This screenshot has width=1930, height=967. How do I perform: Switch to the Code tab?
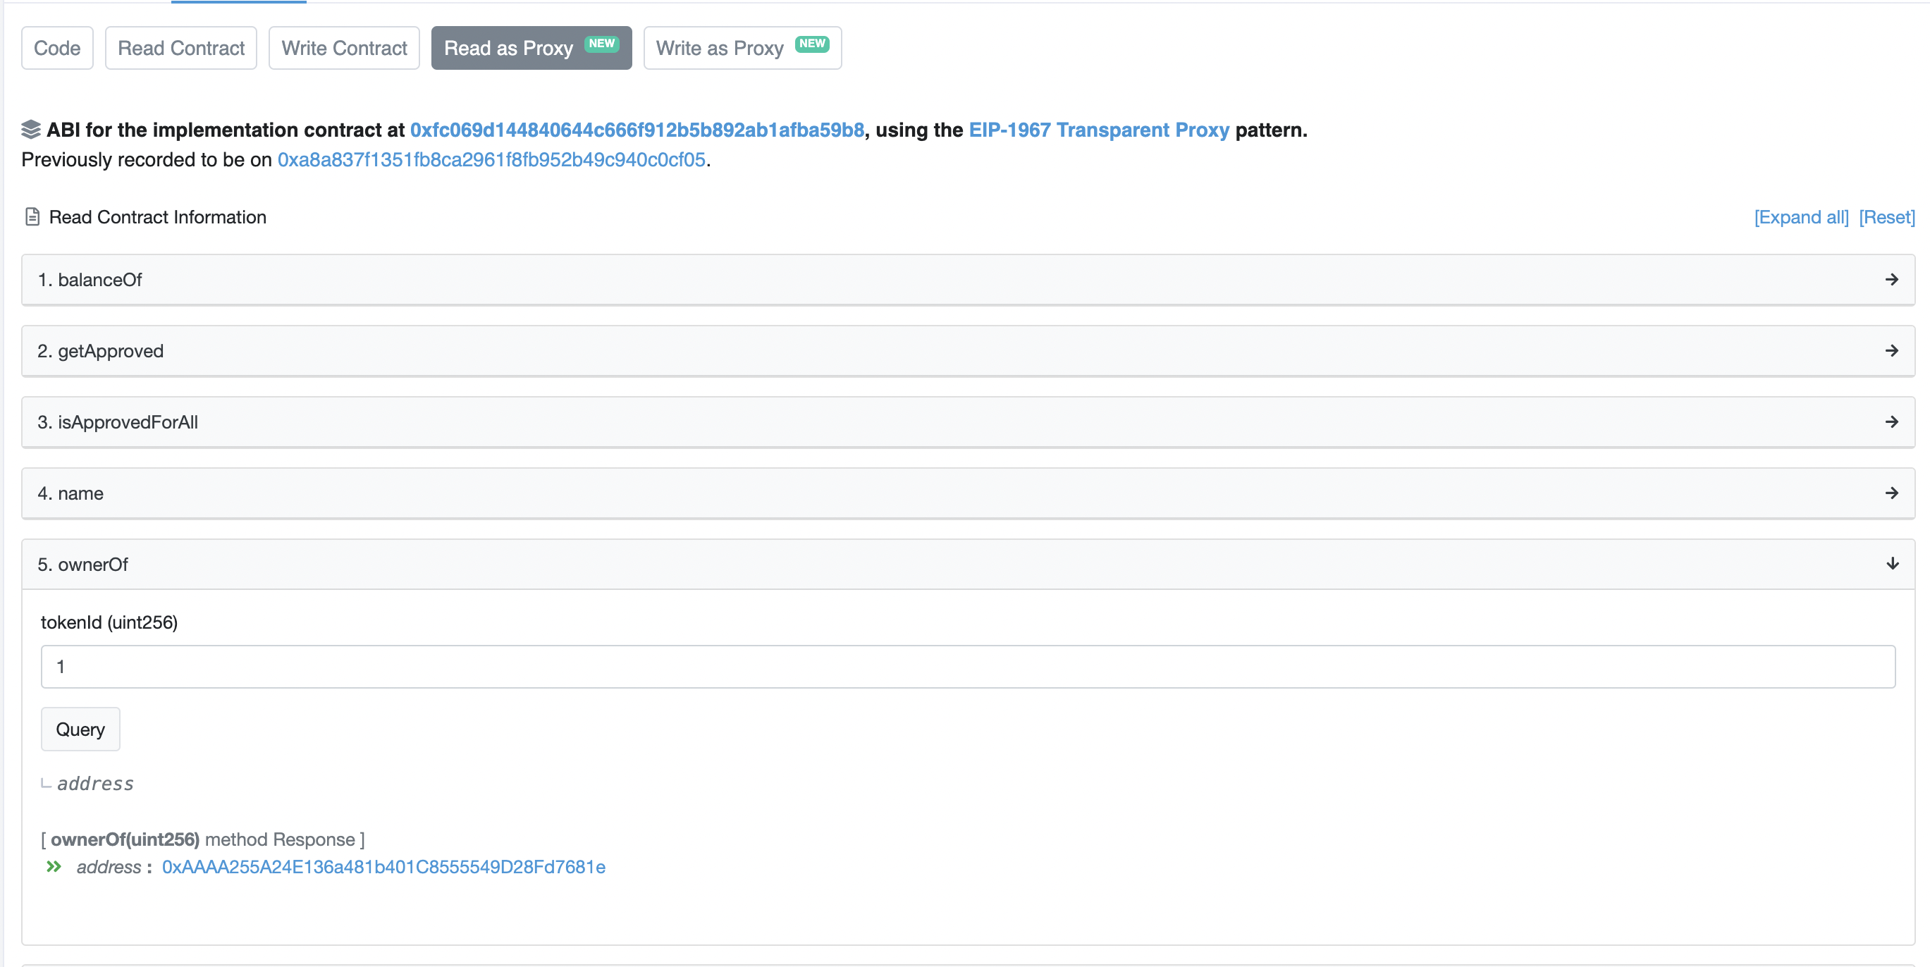pos(56,47)
